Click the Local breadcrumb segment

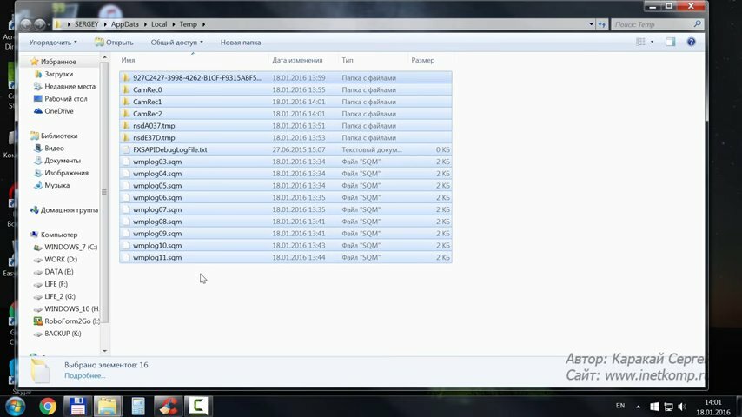(x=159, y=24)
